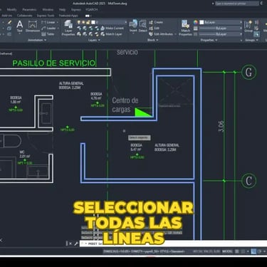Click the Table tool in Annotation panel
This screenshot has width=267, height=267.
[48, 34]
